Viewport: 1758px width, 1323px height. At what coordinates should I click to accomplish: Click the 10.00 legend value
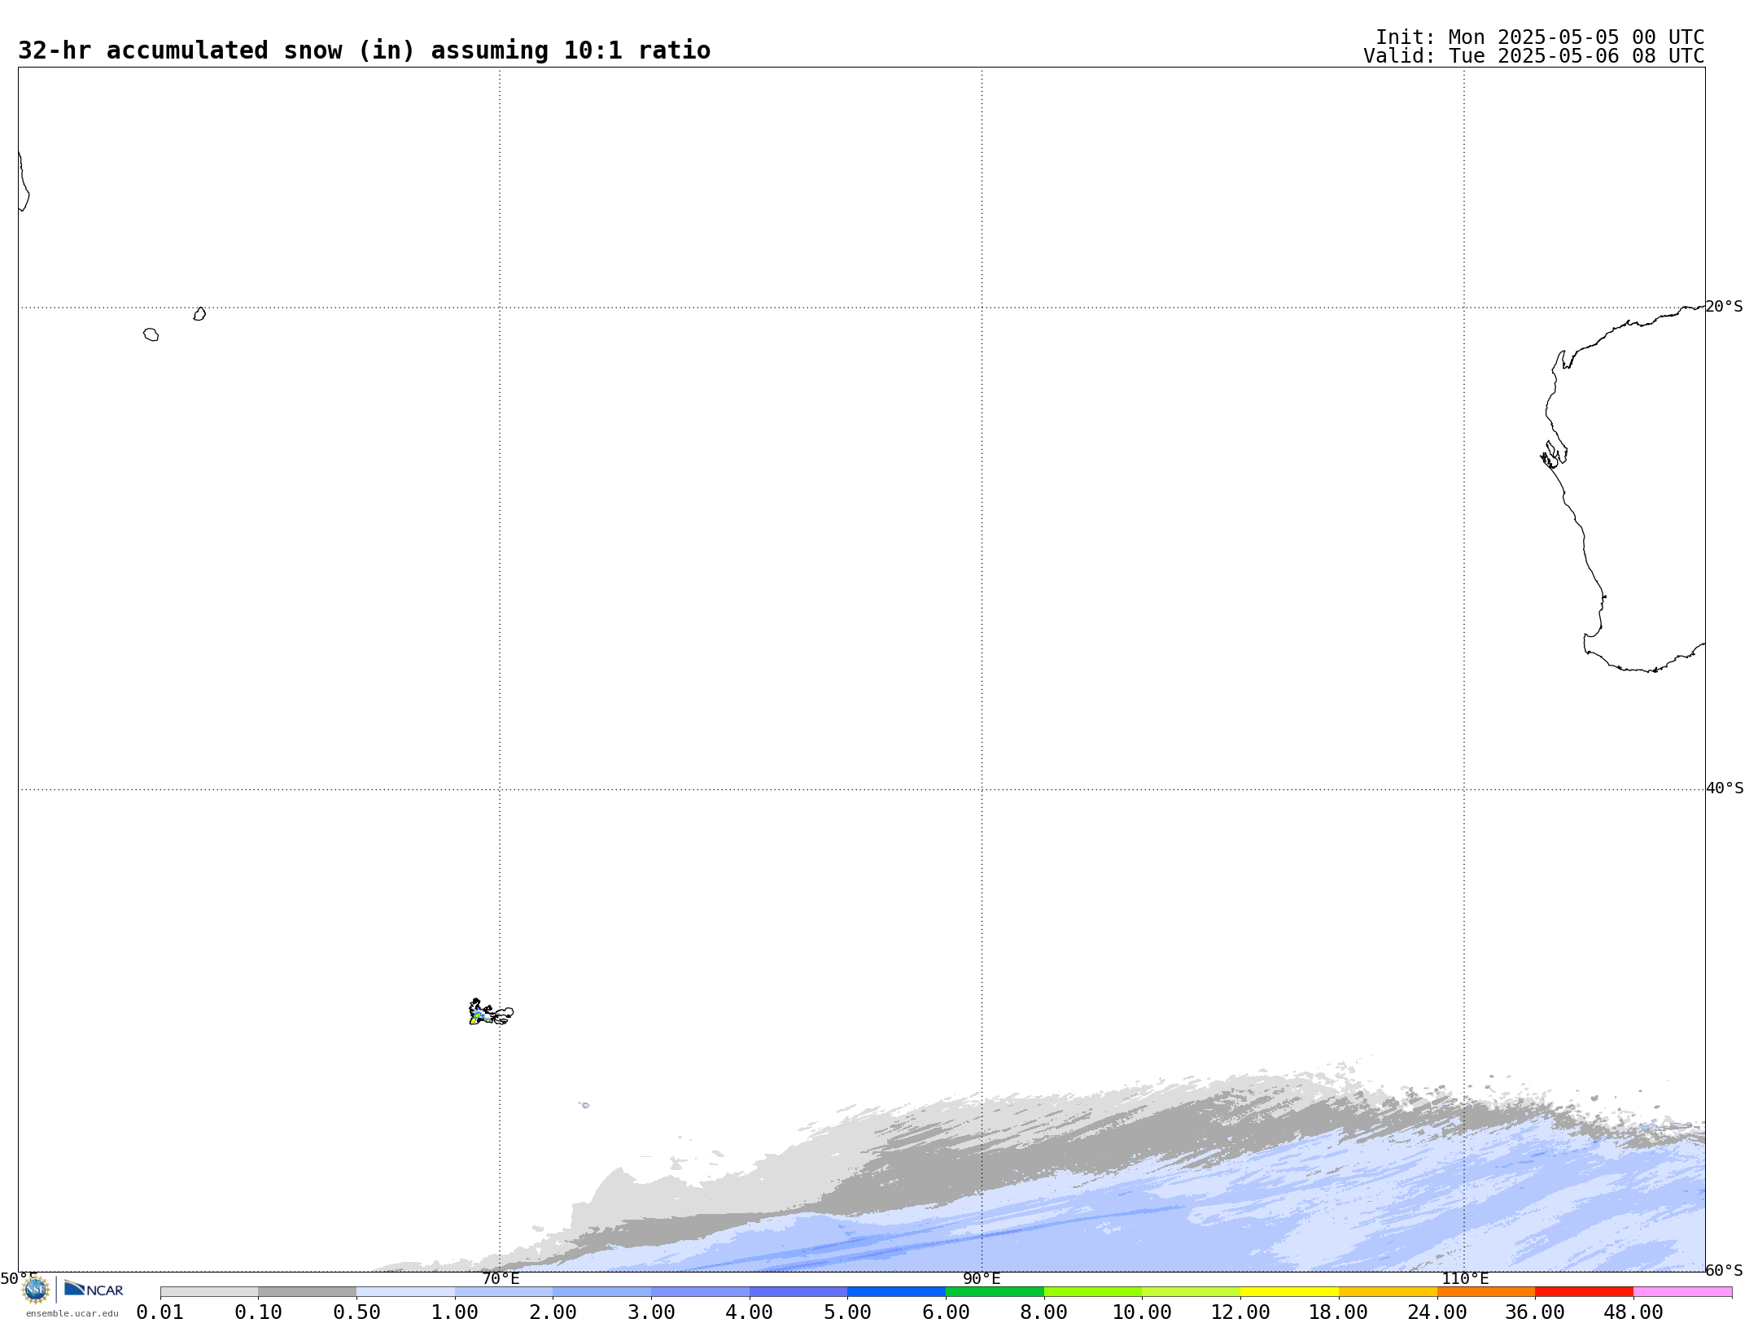(1142, 1312)
